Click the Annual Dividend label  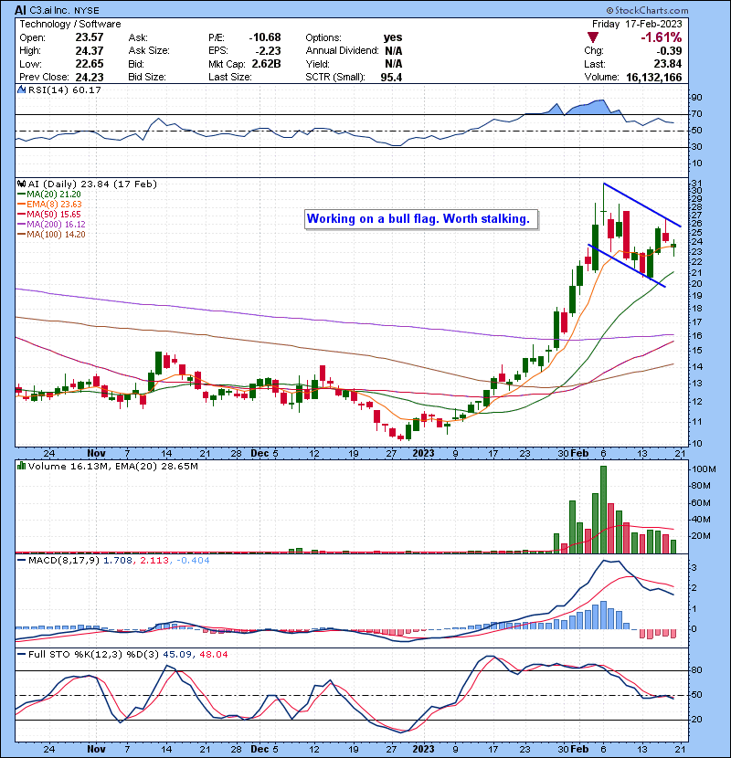click(x=342, y=51)
